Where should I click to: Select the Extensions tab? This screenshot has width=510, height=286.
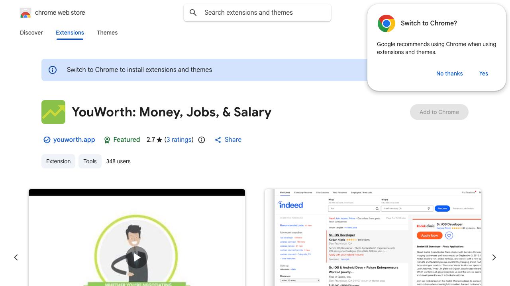pos(70,33)
